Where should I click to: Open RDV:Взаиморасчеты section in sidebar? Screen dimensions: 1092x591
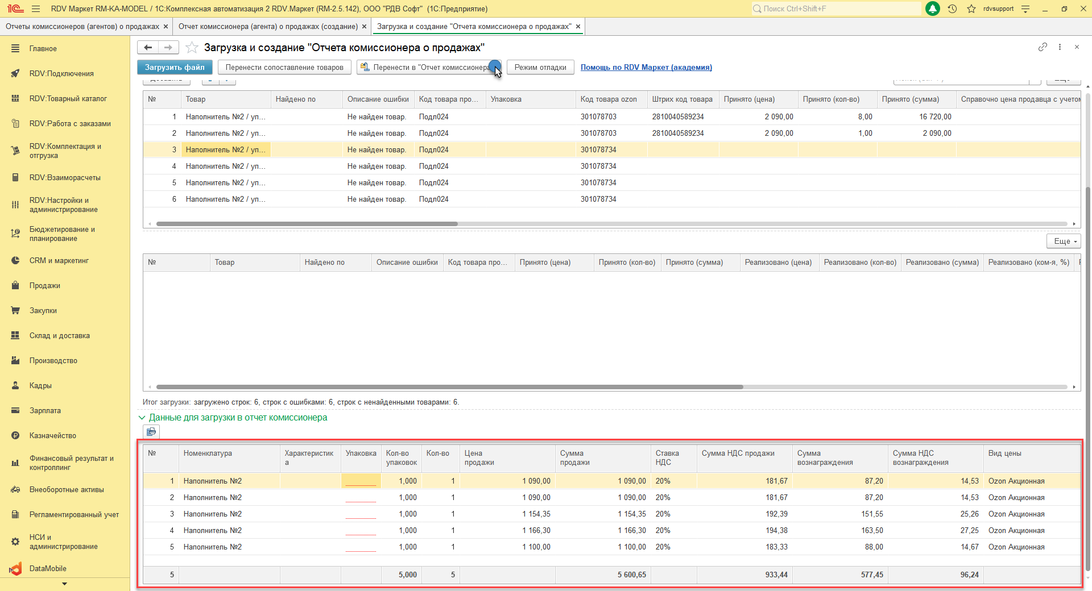point(65,178)
